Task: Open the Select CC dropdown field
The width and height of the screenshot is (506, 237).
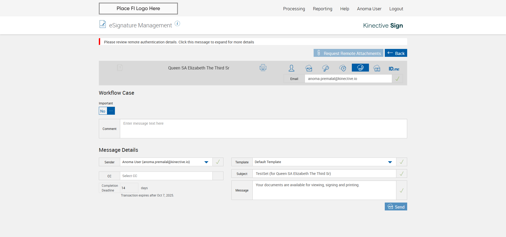Action: (166, 176)
